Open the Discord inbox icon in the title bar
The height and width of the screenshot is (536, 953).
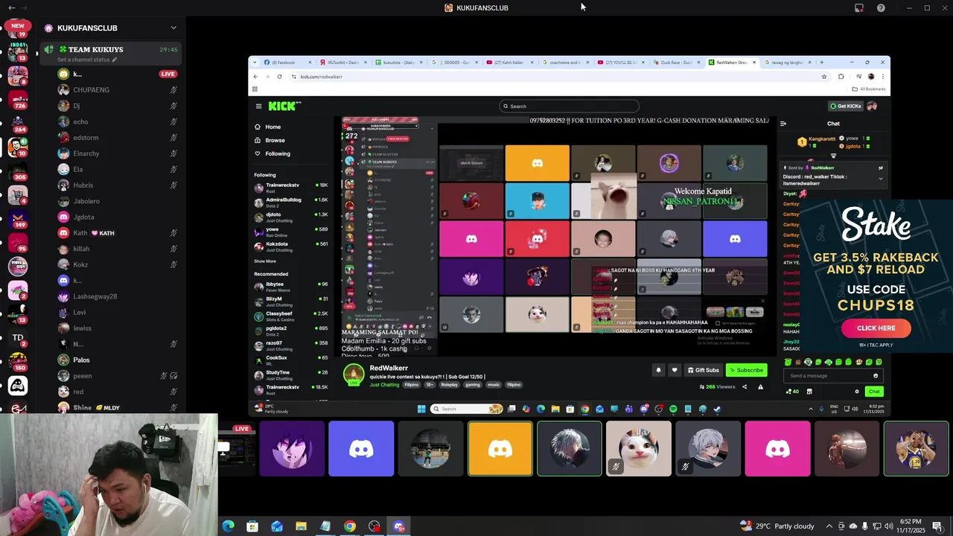pyautogui.click(x=859, y=7)
